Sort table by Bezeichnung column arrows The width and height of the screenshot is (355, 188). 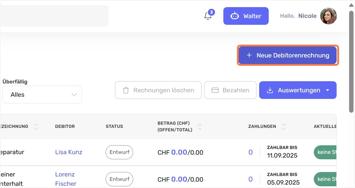click(x=36, y=127)
